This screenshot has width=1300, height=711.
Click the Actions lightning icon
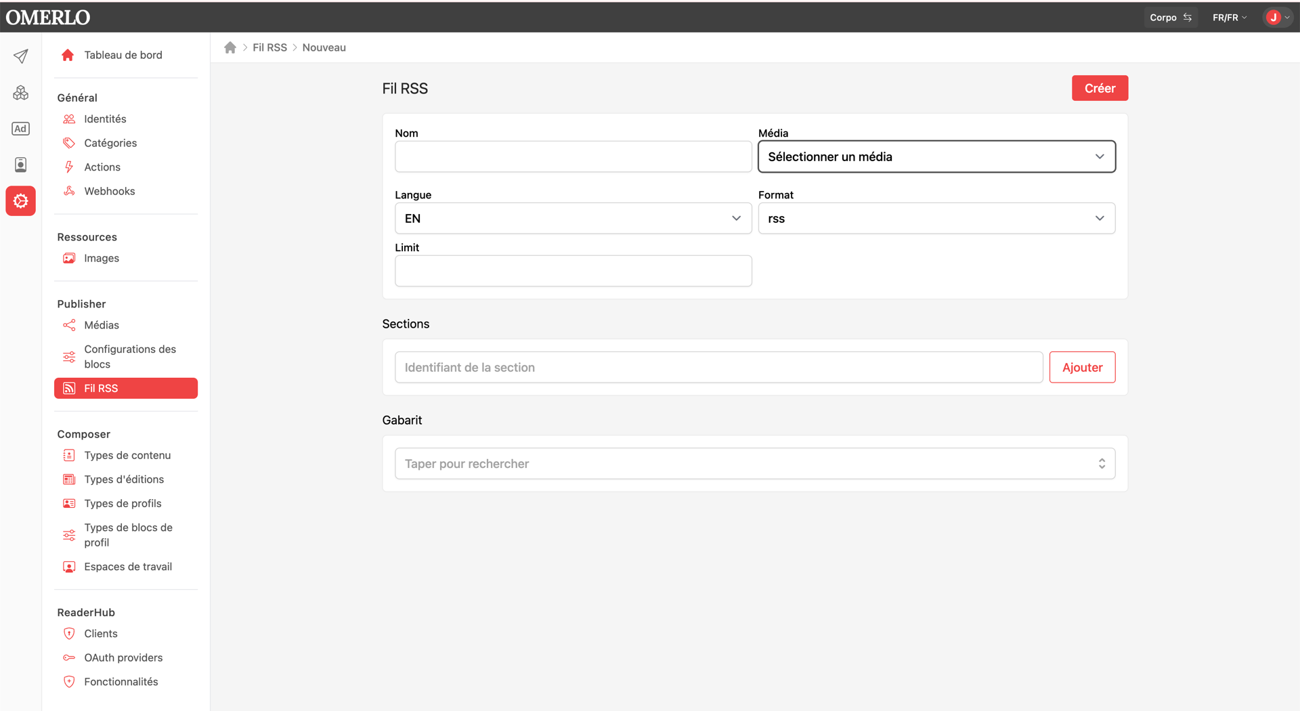[69, 167]
